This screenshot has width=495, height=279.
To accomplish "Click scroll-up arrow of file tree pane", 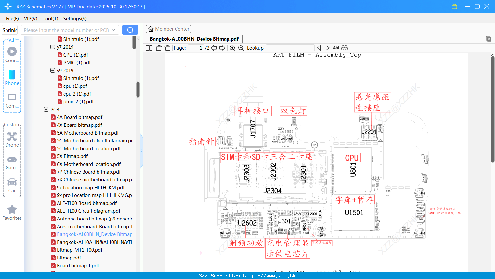I will coord(138,39).
